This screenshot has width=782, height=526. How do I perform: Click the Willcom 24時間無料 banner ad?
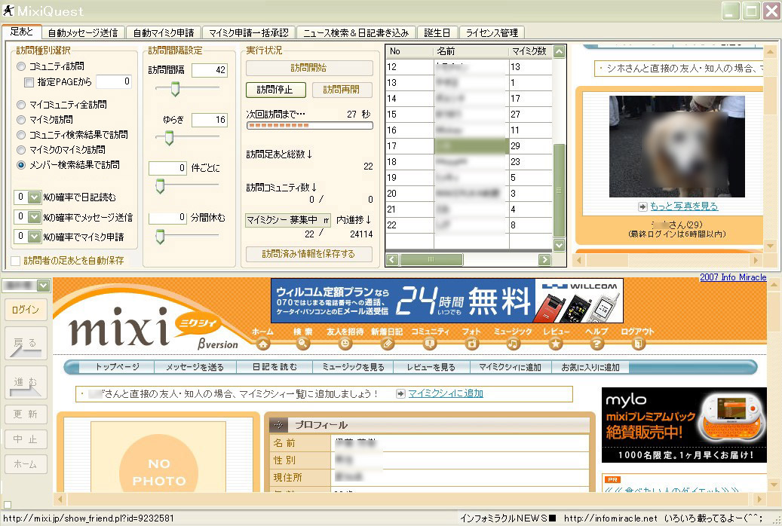pos(447,301)
